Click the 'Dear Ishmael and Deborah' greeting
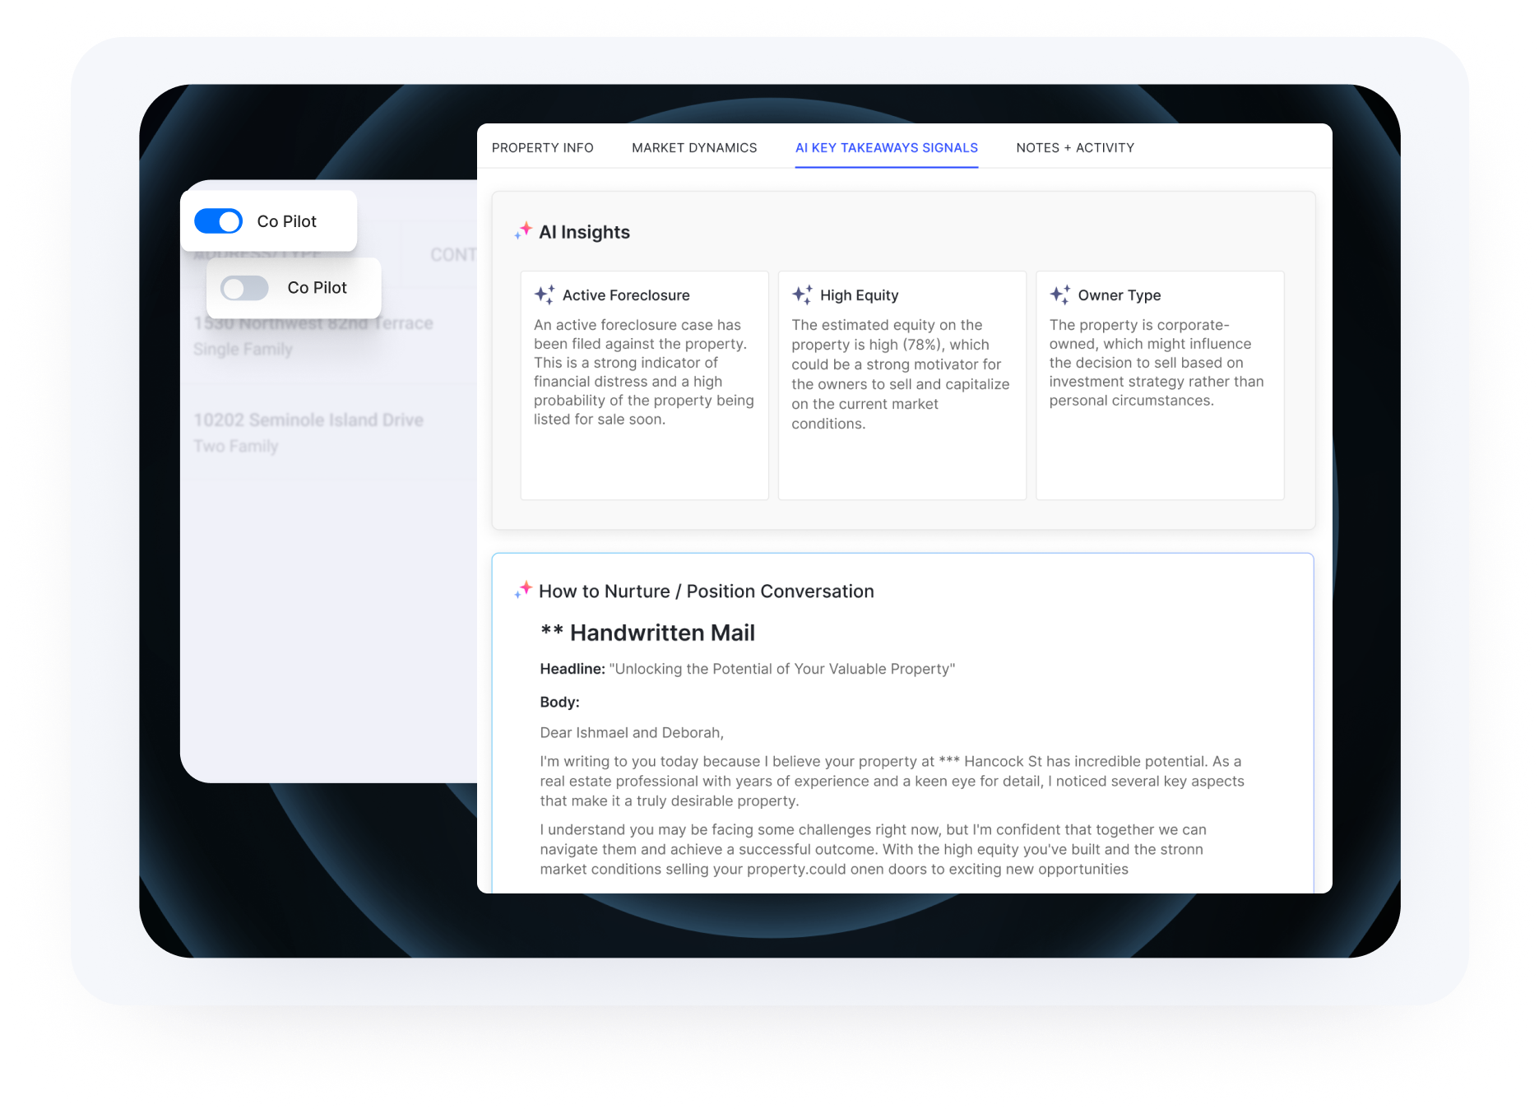This screenshot has height=1109, width=1539. (x=632, y=733)
